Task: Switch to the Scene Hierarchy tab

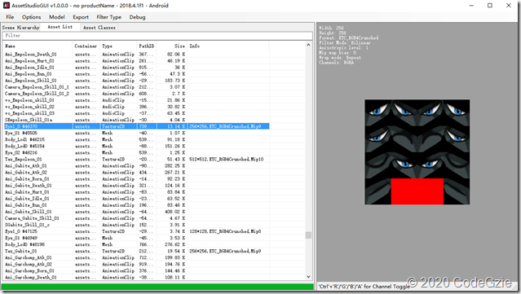Action: pos(20,28)
